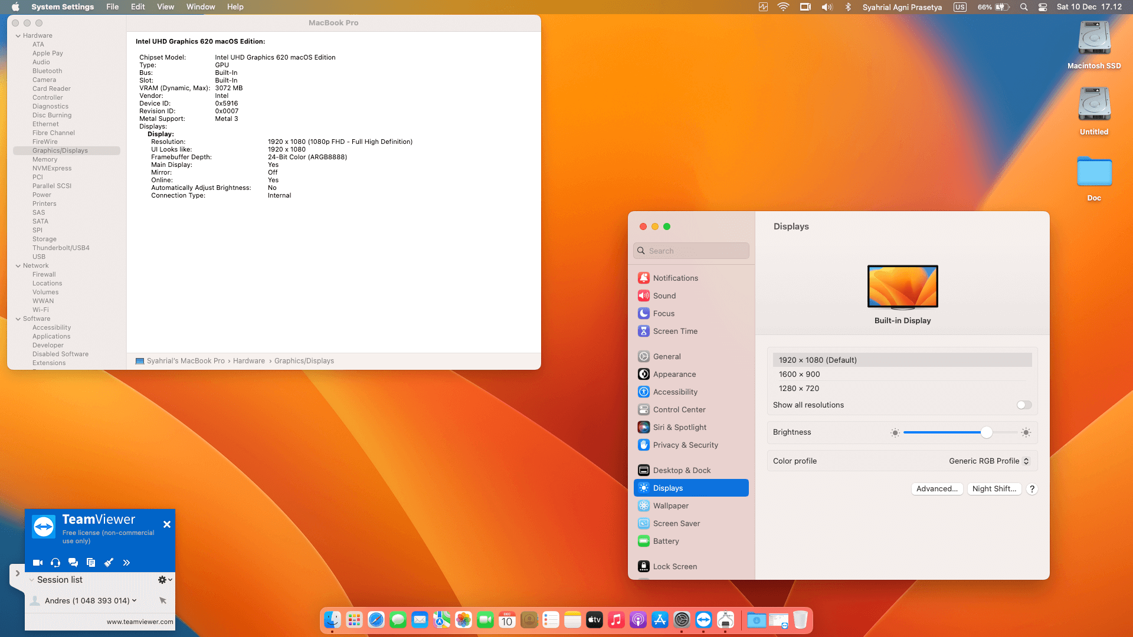Image resolution: width=1133 pixels, height=637 pixels.
Task: Click the Night Shift... button
Action: (994, 488)
